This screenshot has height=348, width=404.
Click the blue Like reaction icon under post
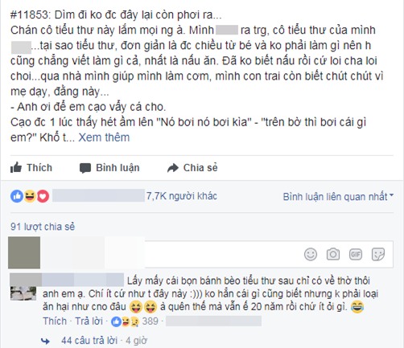click(16, 196)
